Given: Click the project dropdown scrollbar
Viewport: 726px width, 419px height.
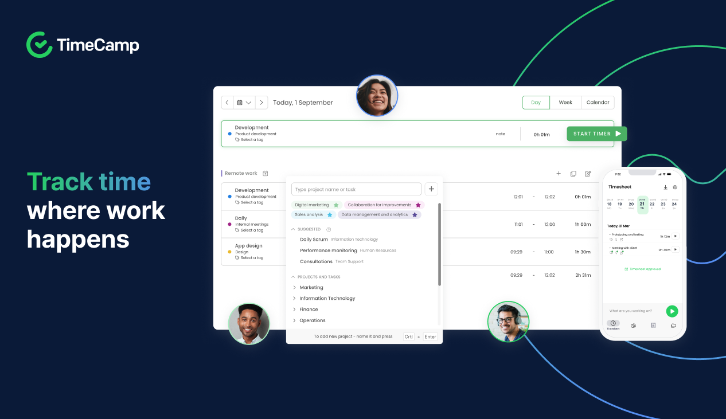Looking at the screenshot, I should pos(439,244).
